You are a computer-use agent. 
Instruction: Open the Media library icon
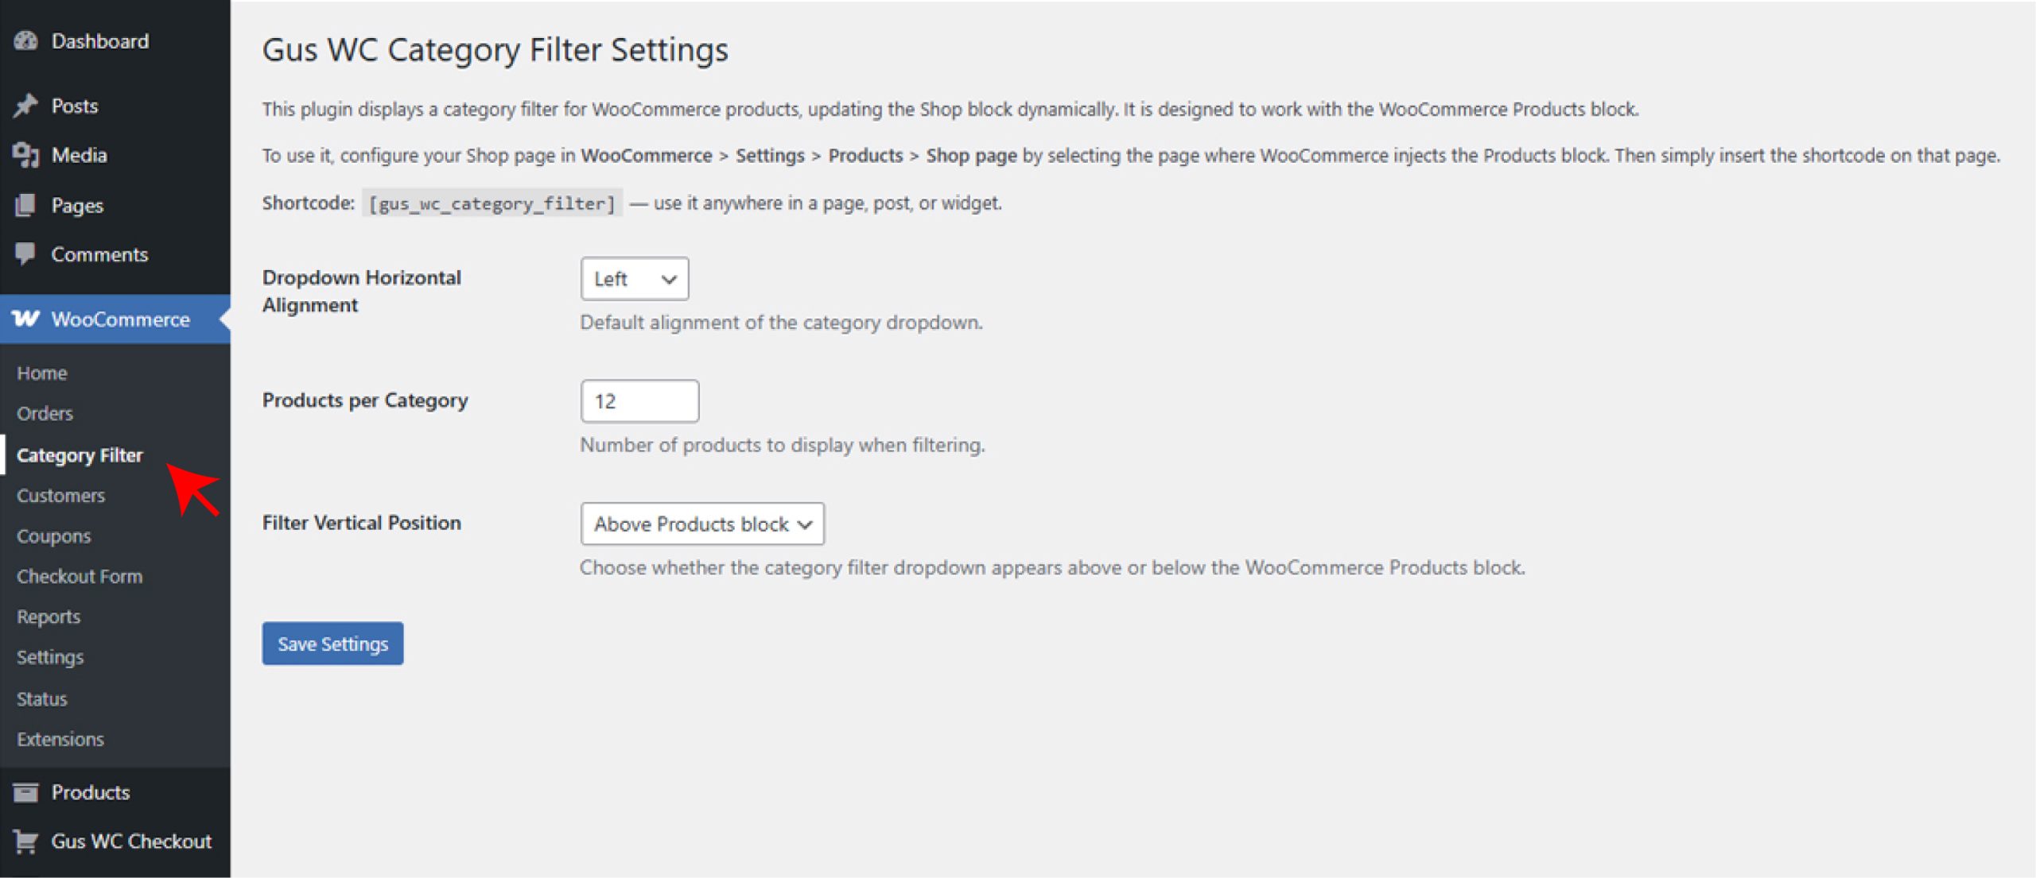25,155
